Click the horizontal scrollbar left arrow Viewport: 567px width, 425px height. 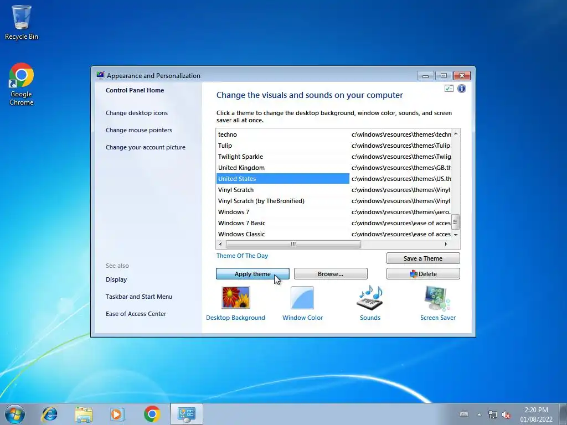tap(220, 244)
